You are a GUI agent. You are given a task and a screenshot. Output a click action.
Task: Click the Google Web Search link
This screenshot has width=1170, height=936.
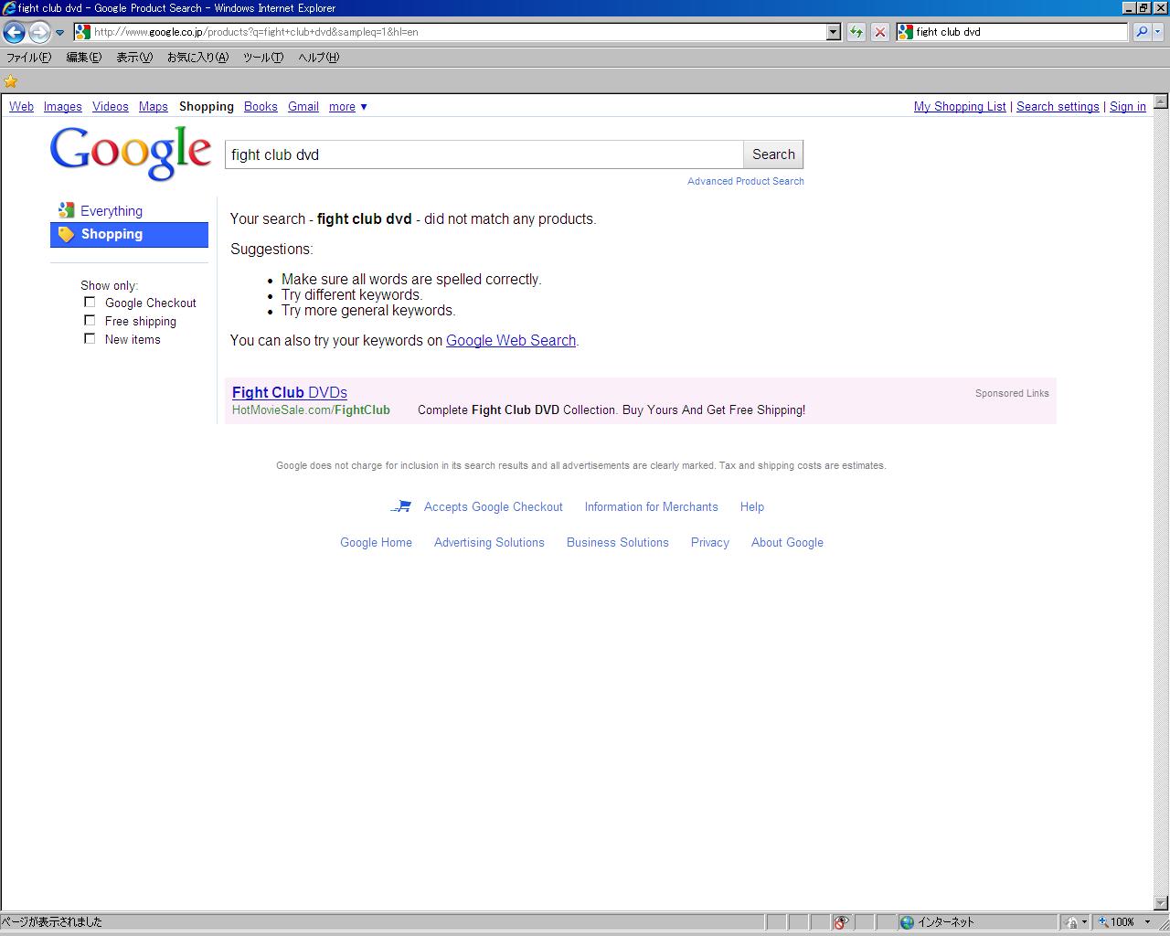(x=511, y=340)
